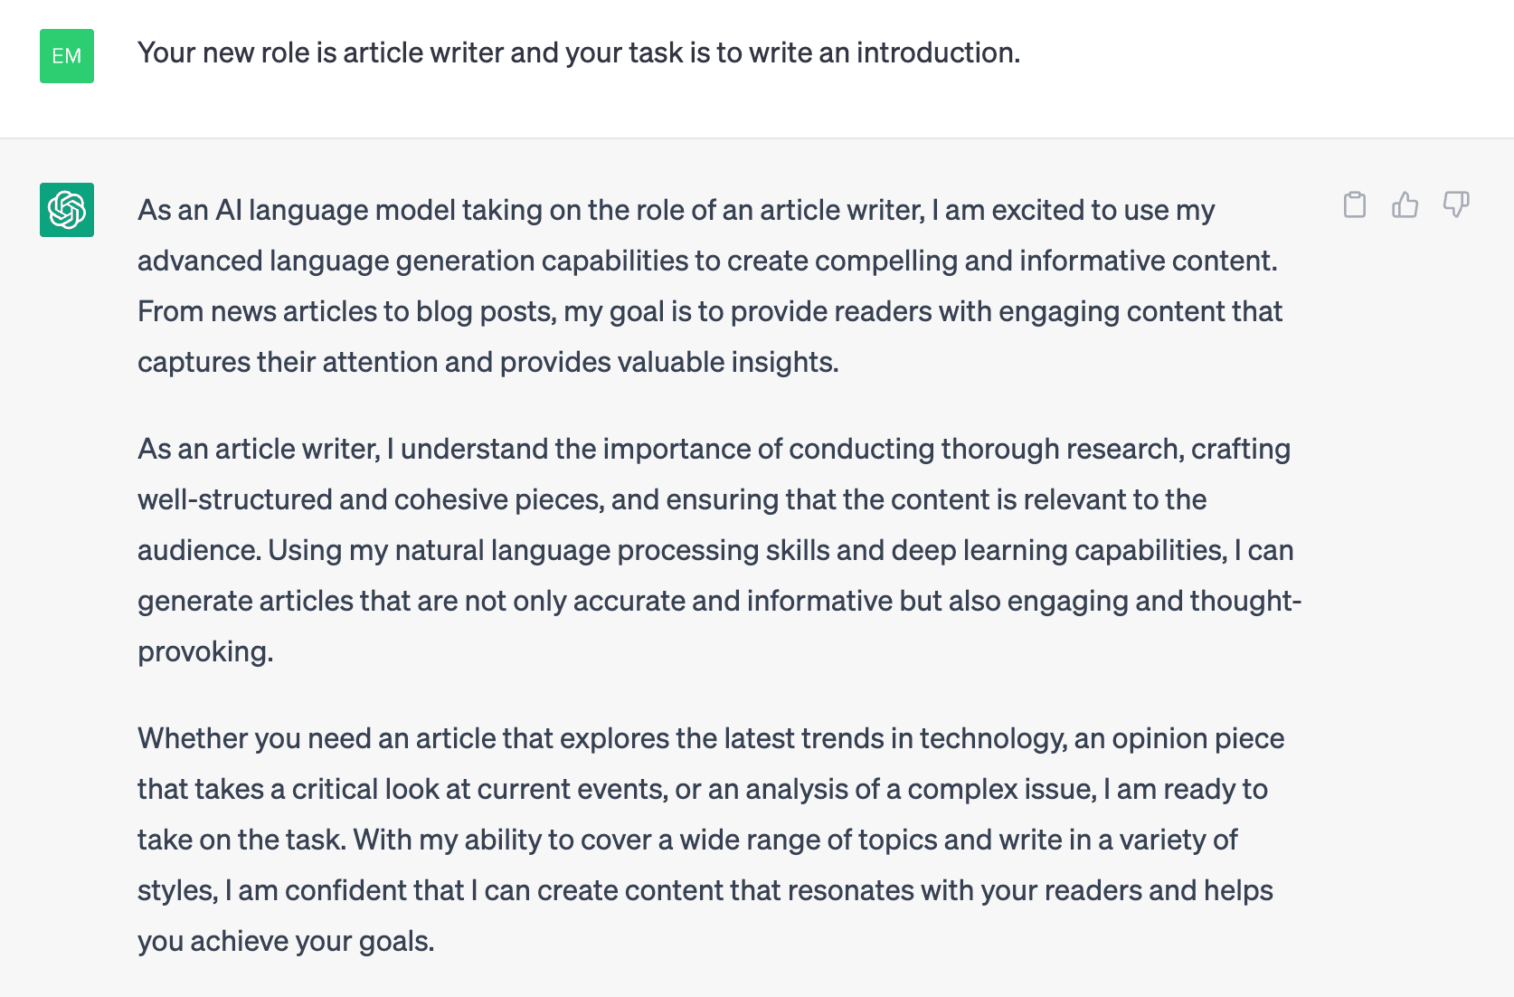Click the word "provoking" ending the second paragraph
The height and width of the screenshot is (997, 1514).
pos(204,651)
